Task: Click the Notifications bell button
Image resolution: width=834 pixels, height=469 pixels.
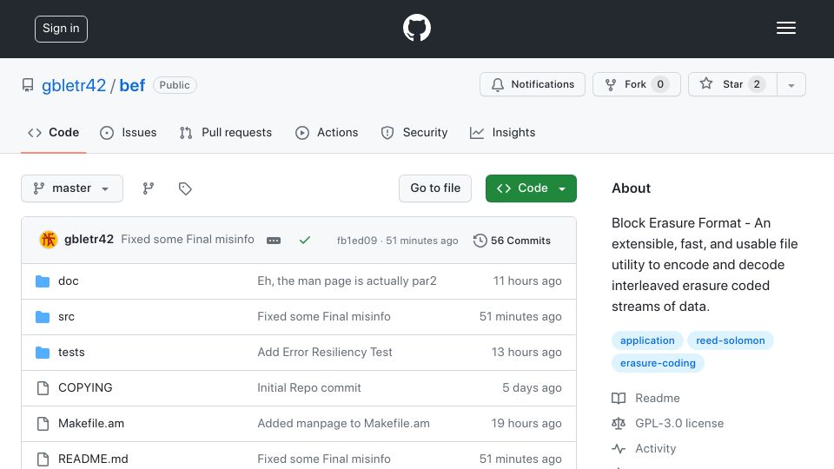Action: [x=533, y=84]
